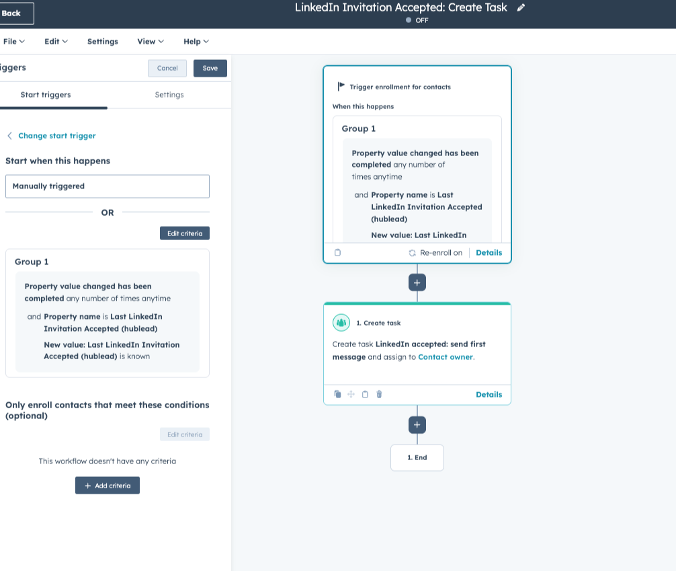The image size is (676, 571).
Task: Switch to the Settings tab in triggers panel
Action: [x=169, y=95]
